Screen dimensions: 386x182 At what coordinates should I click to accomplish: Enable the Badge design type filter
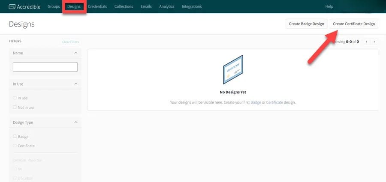pos(15,137)
